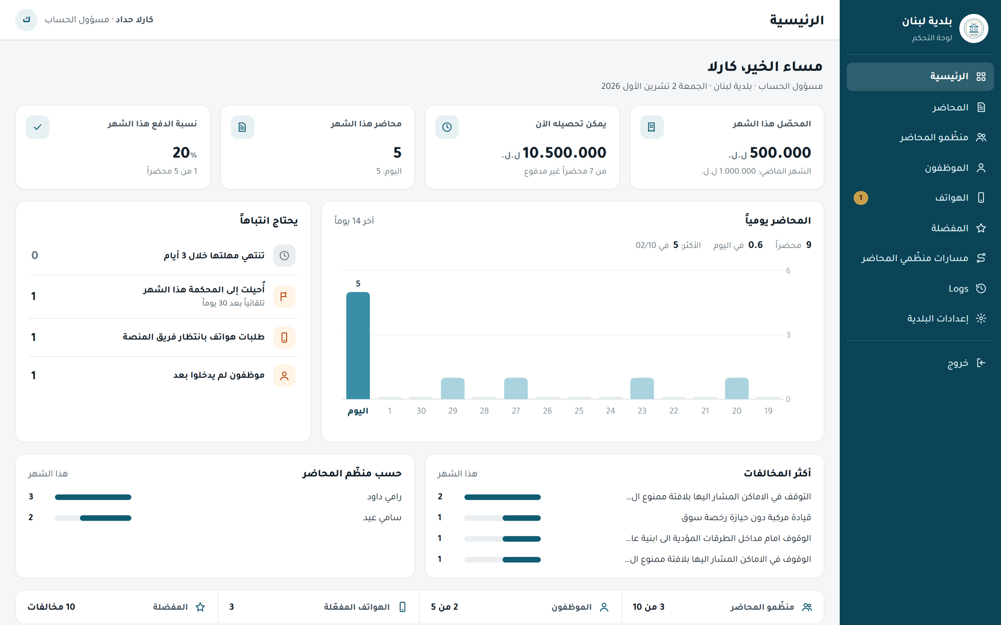The height and width of the screenshot is (625, 1001).
Task: Click document icon on محاضر هذا الشهر card
Action: coord(242,127)
